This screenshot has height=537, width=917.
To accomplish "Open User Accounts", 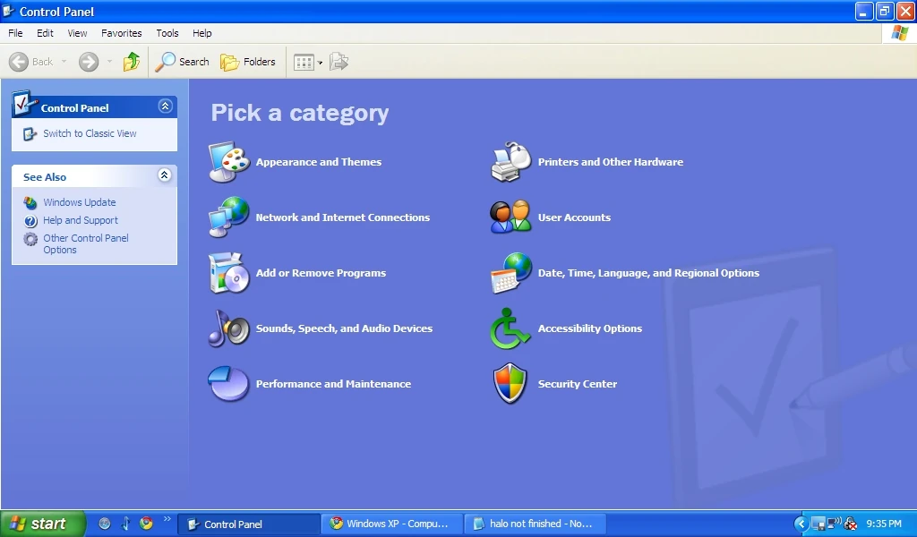I will tap(573, 217).
